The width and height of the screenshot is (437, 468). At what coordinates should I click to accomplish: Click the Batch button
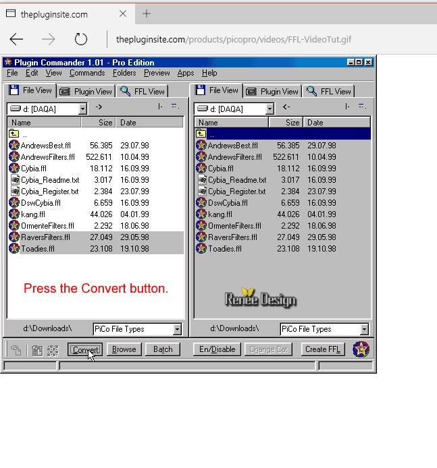tap(163, 349)
